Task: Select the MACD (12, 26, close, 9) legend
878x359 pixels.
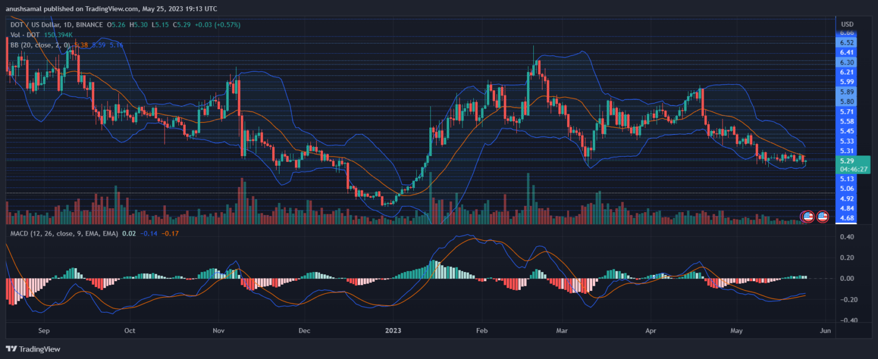Action: [x=64, y=233]
